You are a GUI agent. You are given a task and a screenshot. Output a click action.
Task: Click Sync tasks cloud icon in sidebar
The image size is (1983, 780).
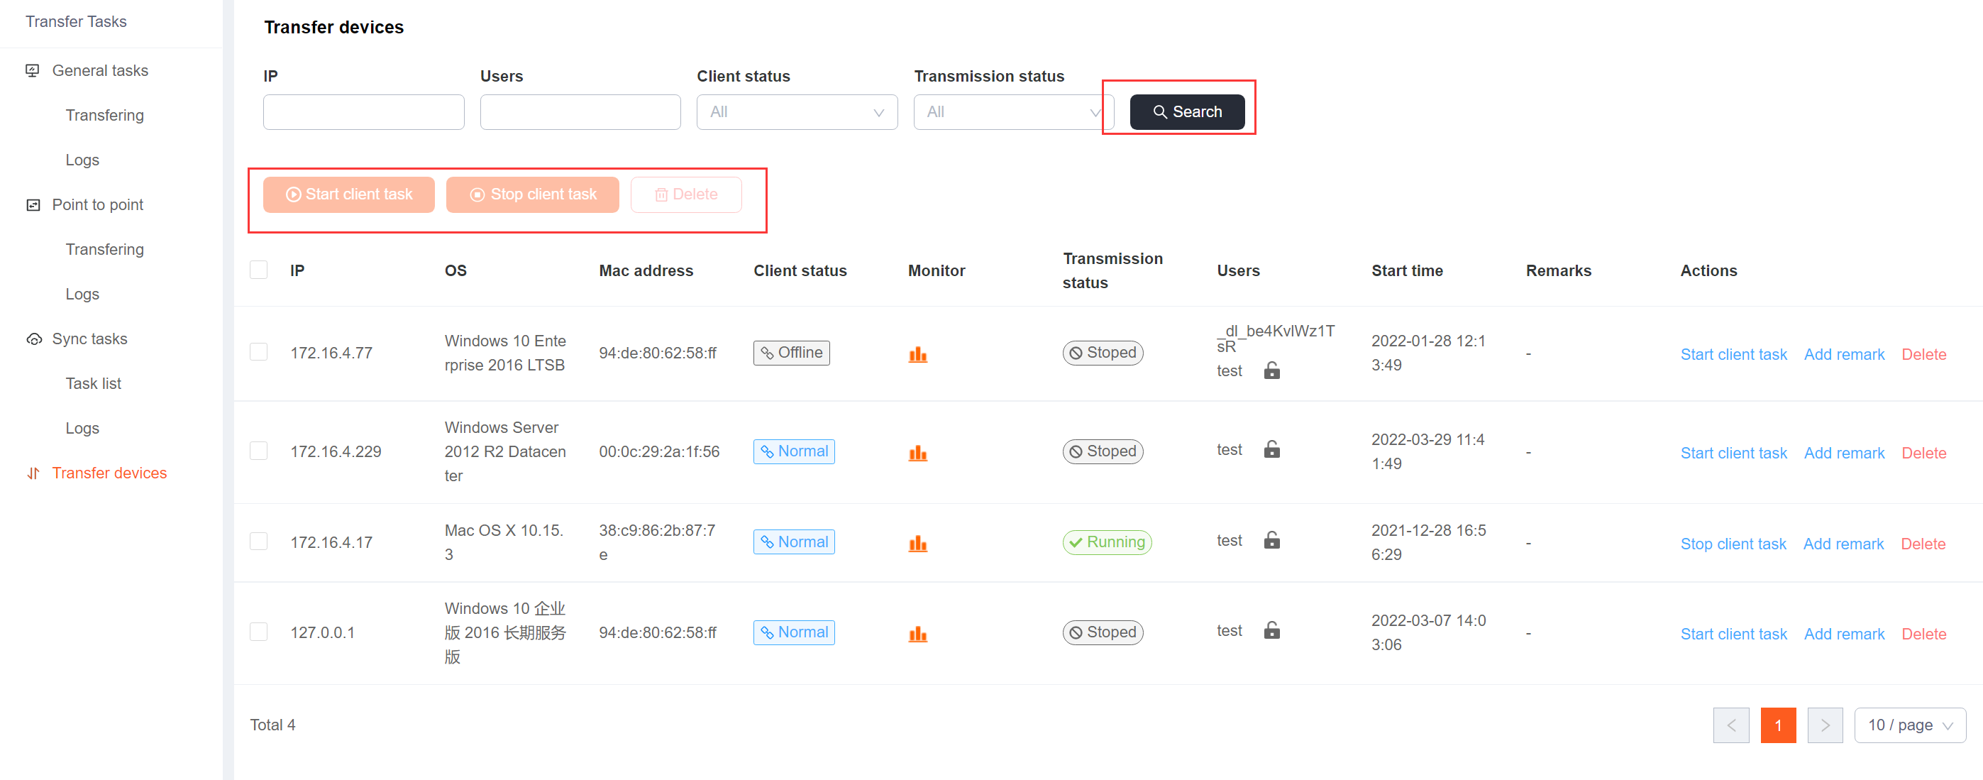point(34,339)
